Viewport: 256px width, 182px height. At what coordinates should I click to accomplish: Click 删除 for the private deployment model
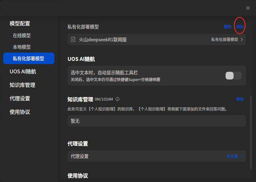[x=228, y=27]
